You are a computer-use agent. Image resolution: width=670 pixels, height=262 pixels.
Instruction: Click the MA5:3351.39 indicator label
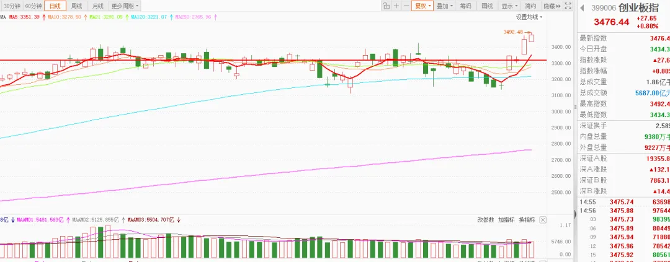click(24, 17)
